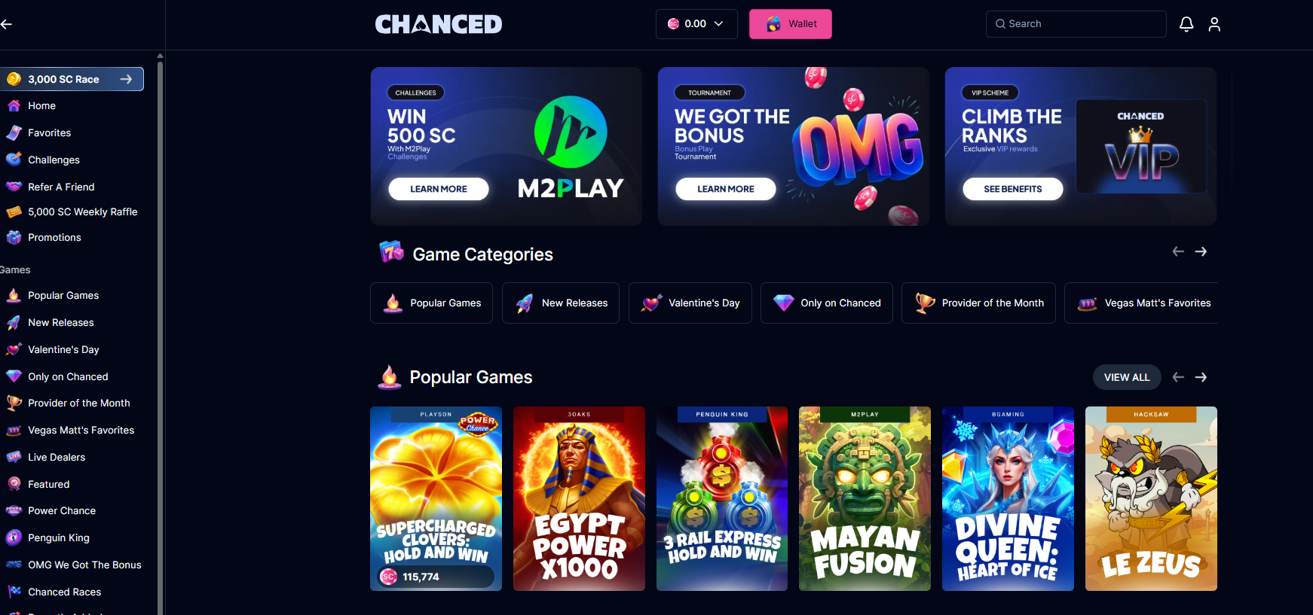The height and width of the screenshot is (615, 1313).
Task: Go to next Game Categories with right arrow
Action: pyautogui.click(x=1201, y=251)
